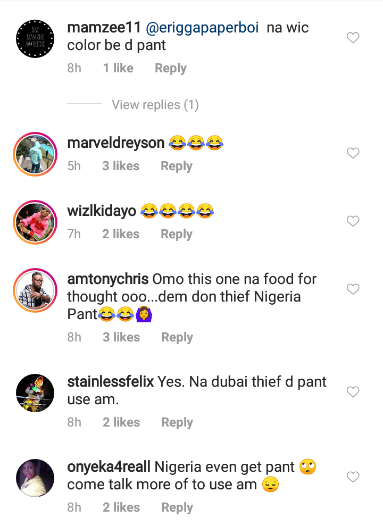Reply to amtonychris's comment
The height and width of the screenshot is (526, 383).
click(x=177, y=337)
